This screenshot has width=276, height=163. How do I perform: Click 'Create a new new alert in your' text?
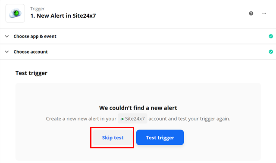(x=81, y=119)
